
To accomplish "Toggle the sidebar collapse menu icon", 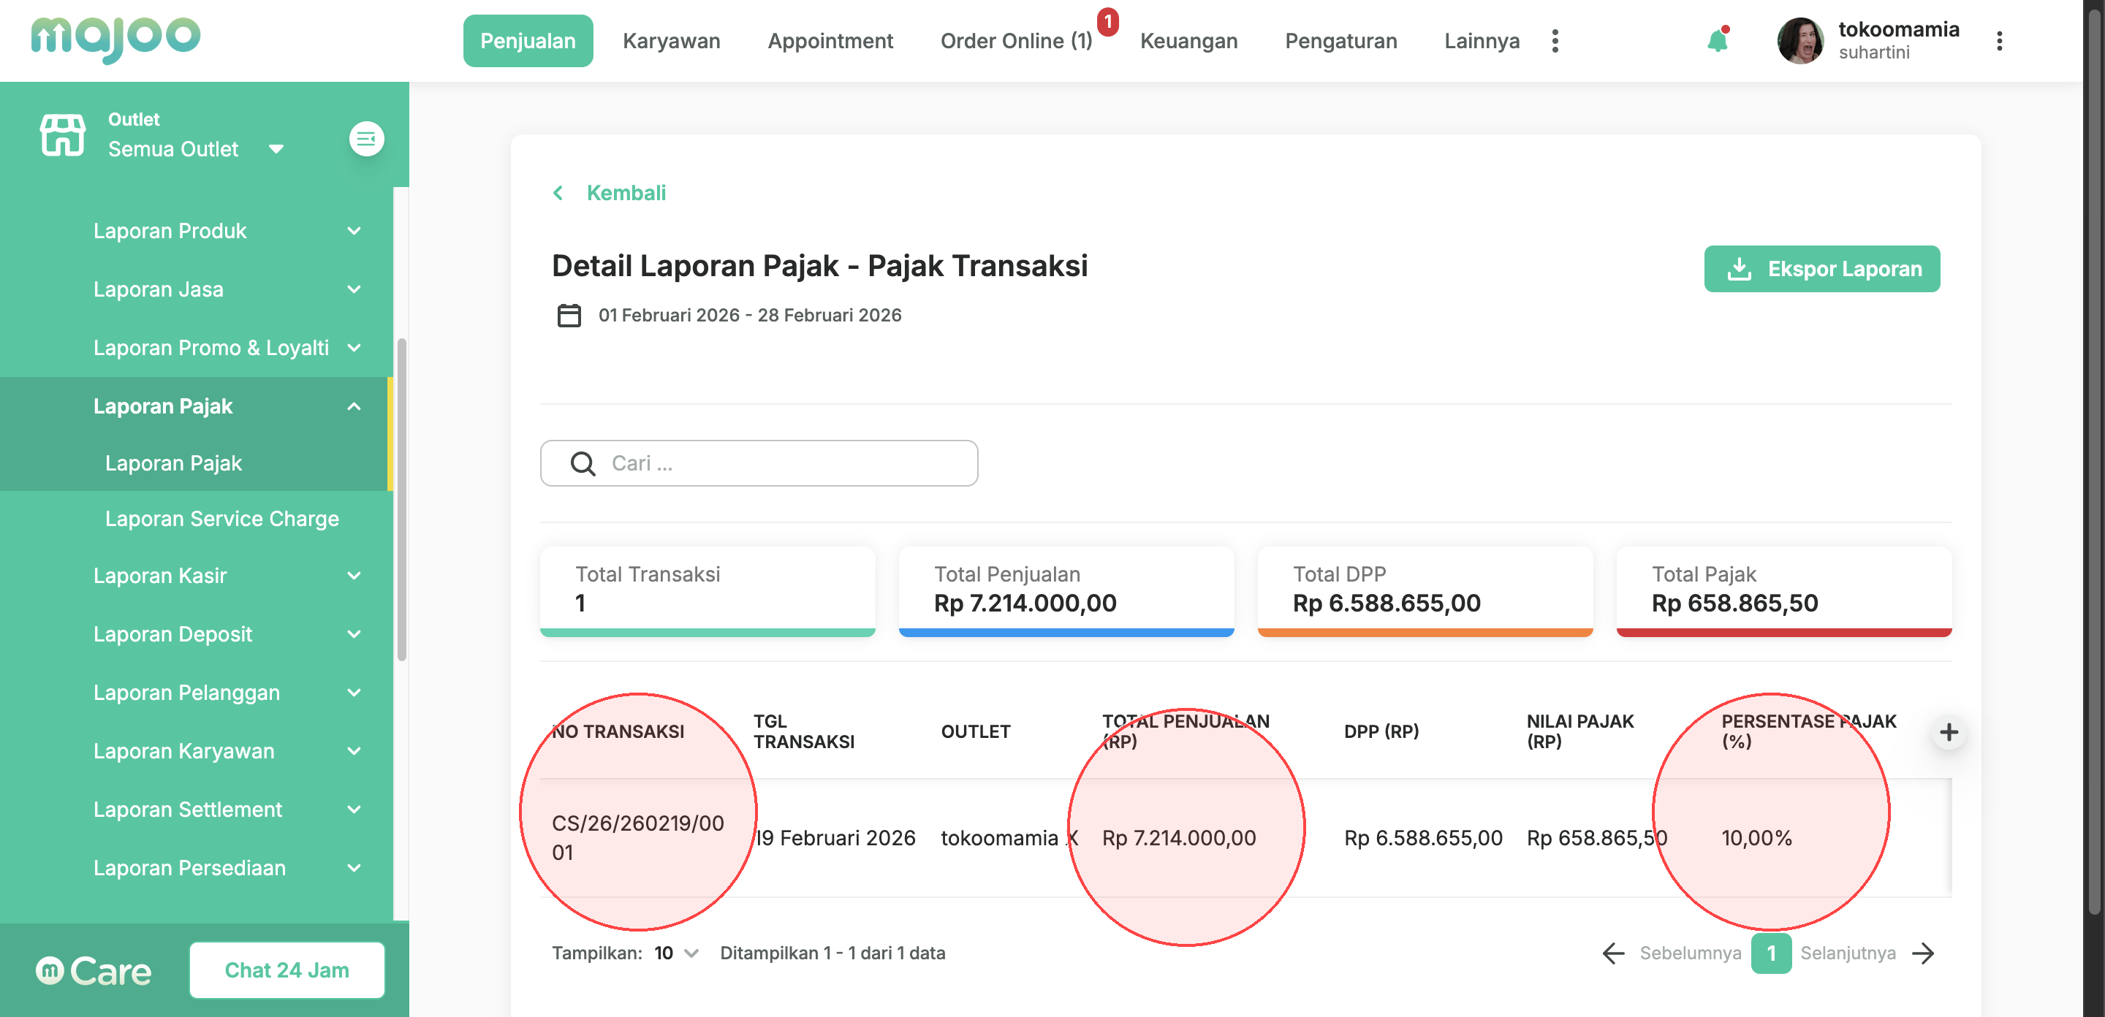I will tap(366, 139).
